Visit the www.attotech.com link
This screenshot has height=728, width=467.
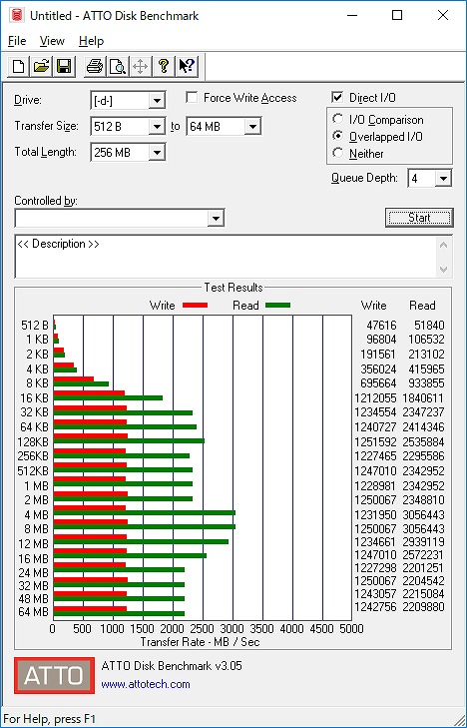point(146,684)
